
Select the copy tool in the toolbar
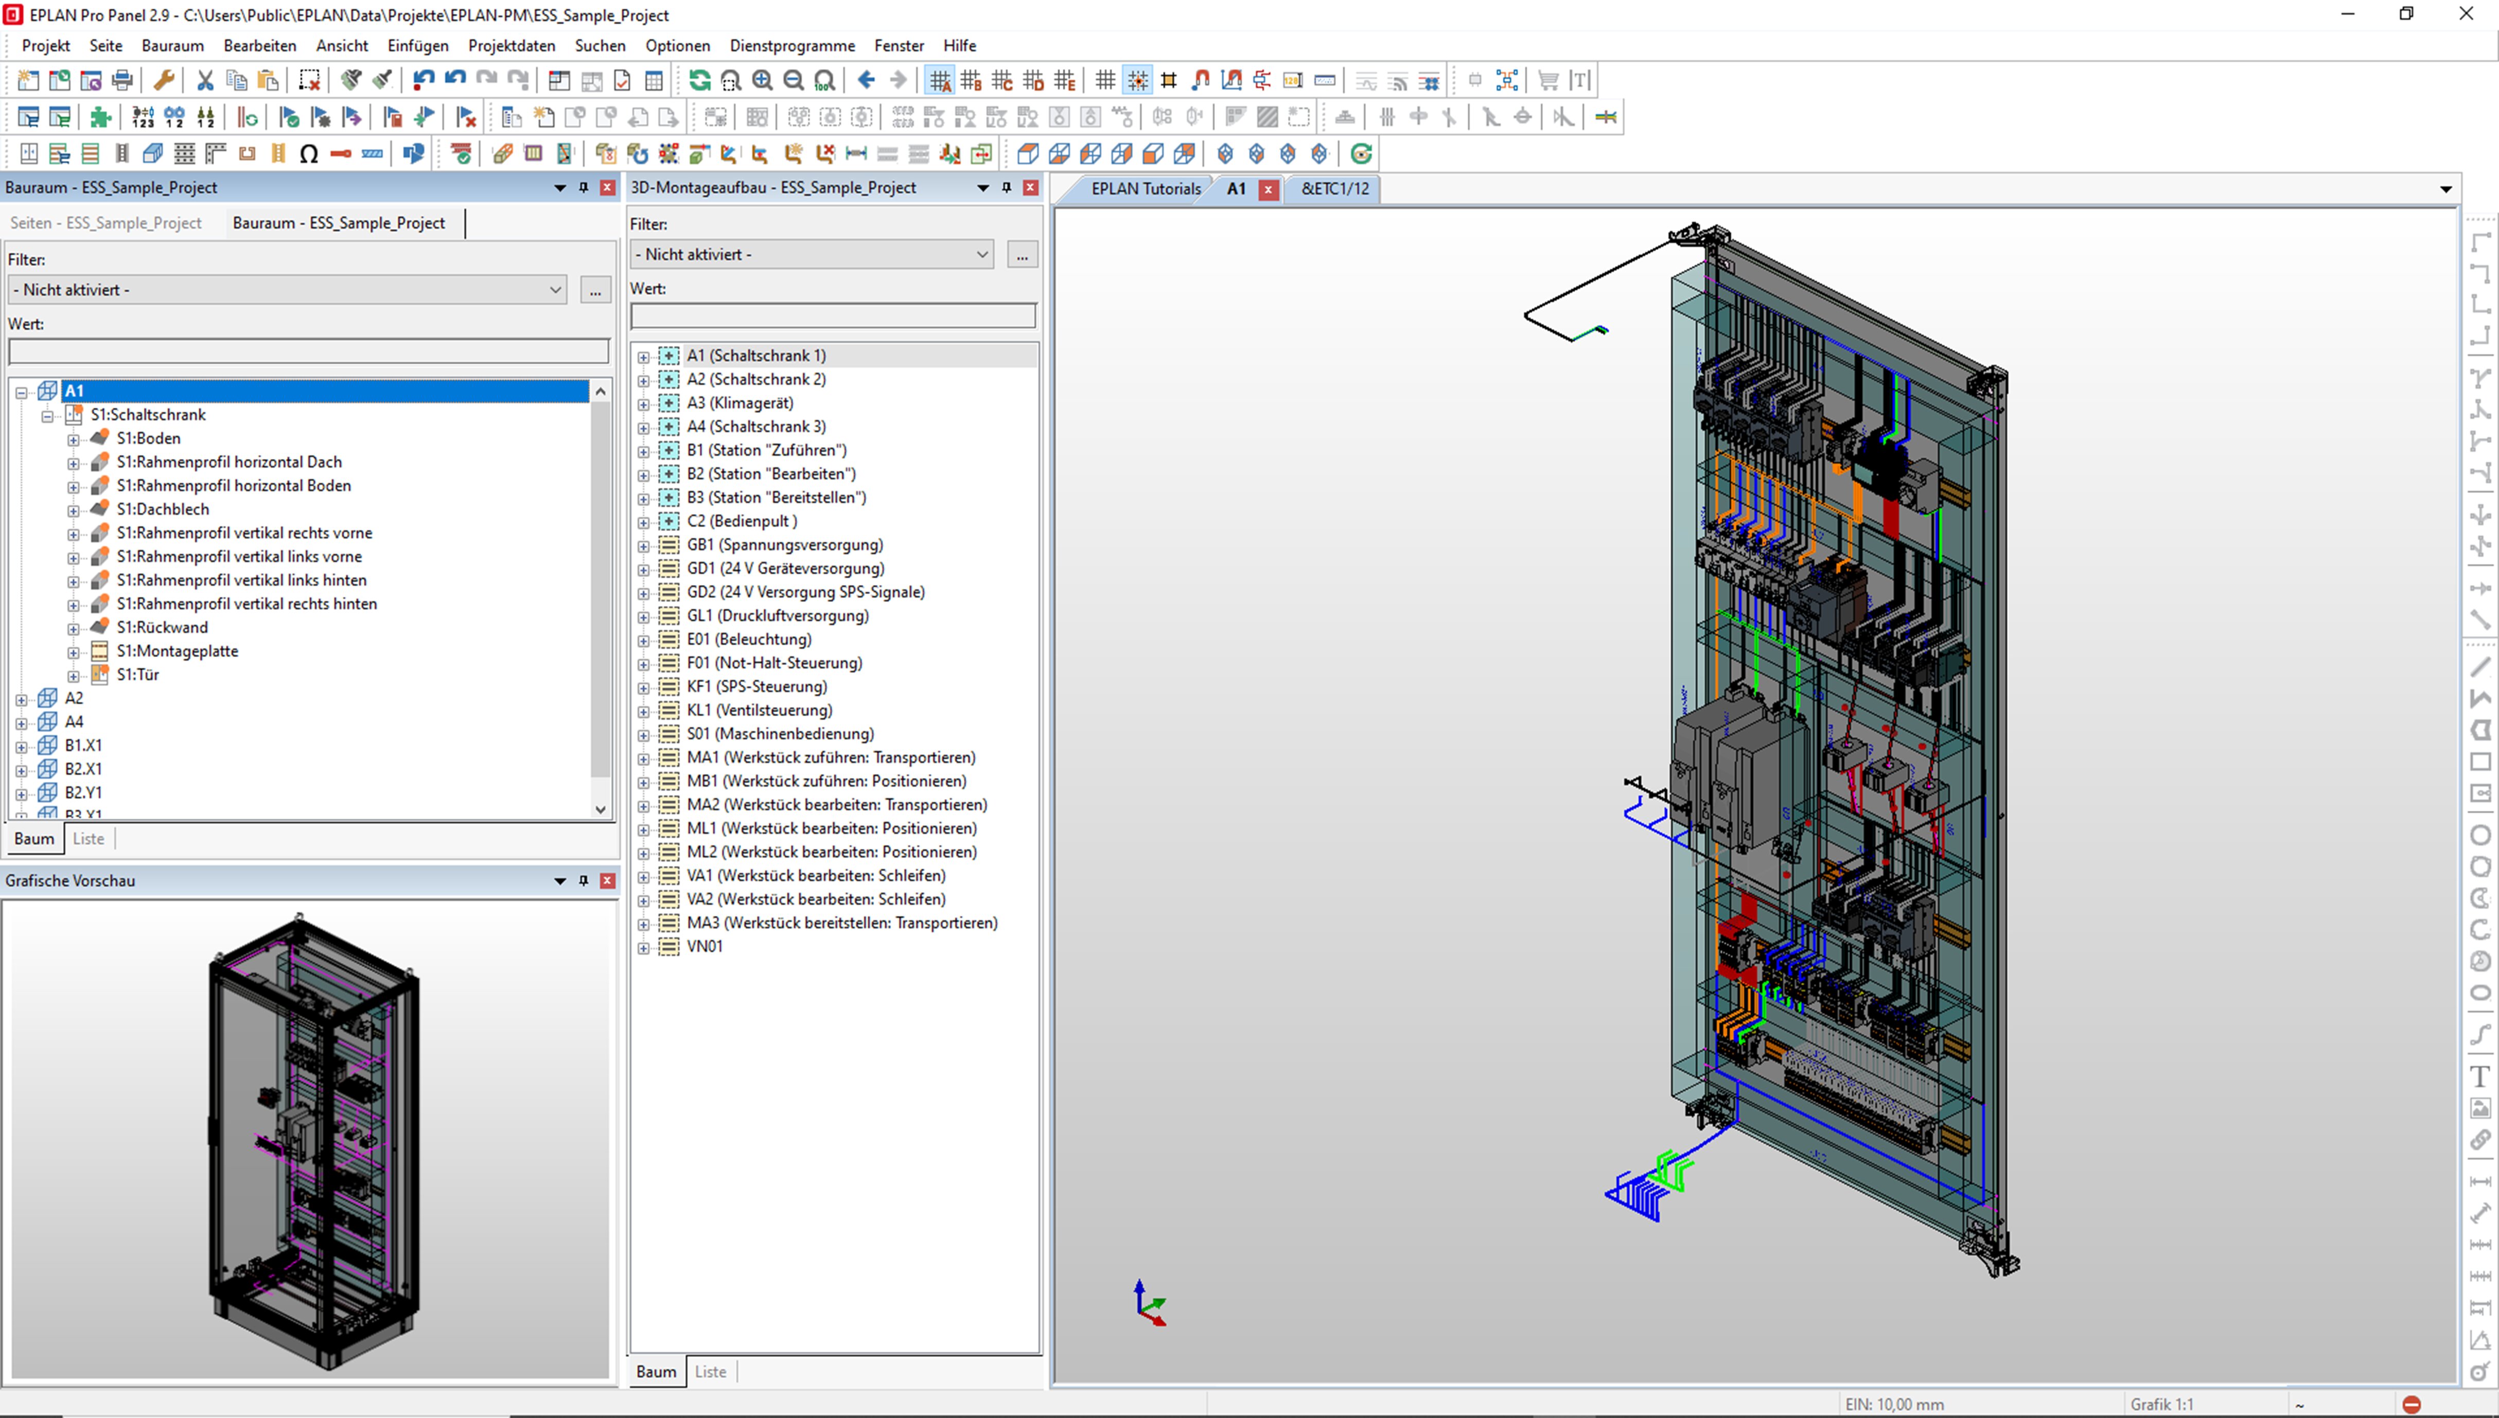236,80
